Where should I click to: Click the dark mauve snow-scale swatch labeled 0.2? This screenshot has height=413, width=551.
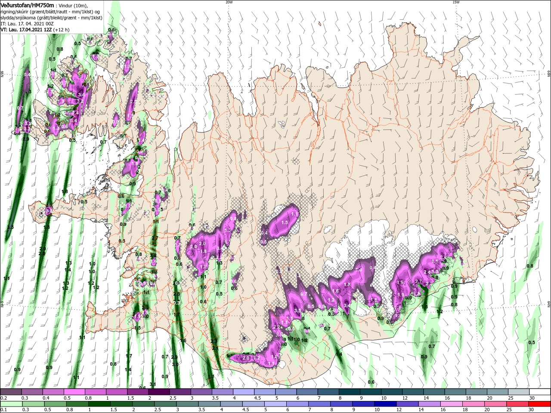11,392
